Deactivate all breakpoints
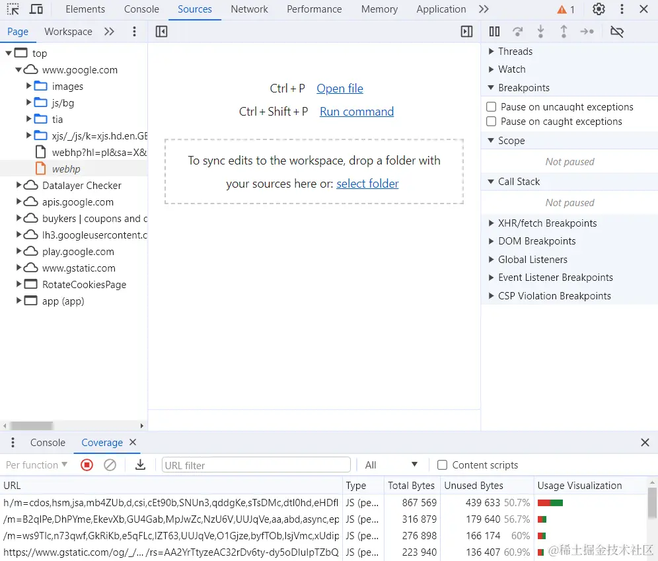Screen dimensions: 658x561 617,32
